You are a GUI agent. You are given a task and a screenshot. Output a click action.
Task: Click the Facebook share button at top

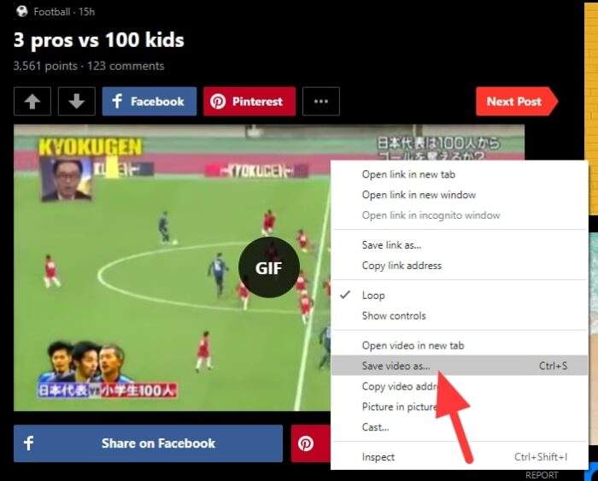click(149, 102)
